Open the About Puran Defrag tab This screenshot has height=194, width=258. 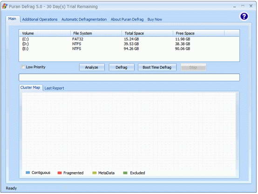[127, 19]
